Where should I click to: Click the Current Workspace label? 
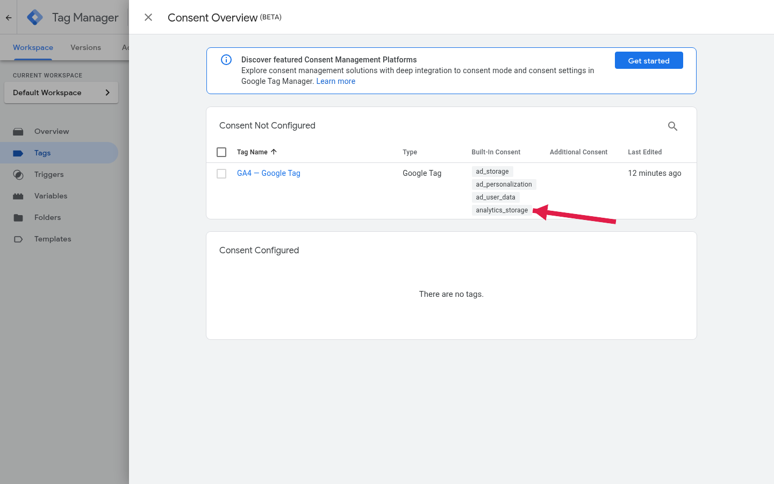[47, 75]
